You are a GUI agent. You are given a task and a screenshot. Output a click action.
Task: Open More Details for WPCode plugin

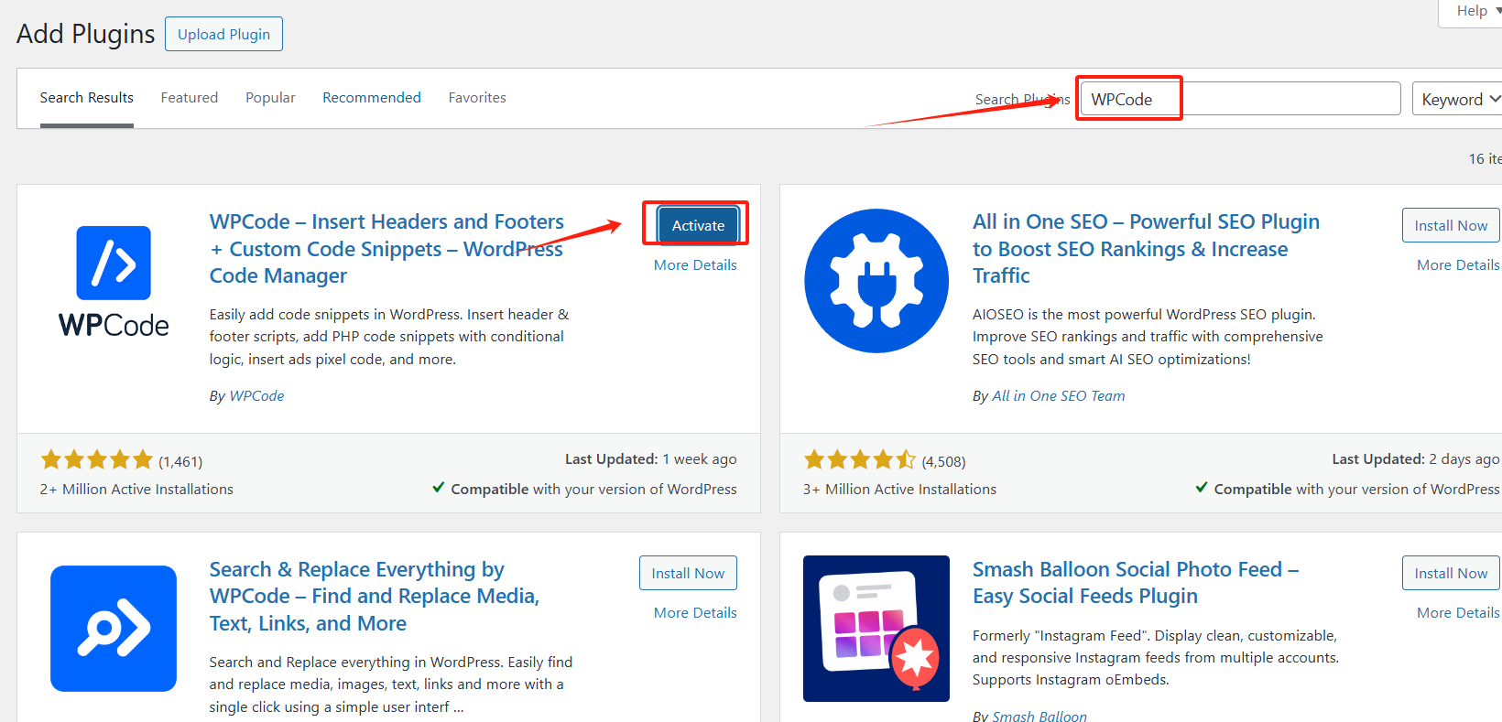click(x=695, y=265)
